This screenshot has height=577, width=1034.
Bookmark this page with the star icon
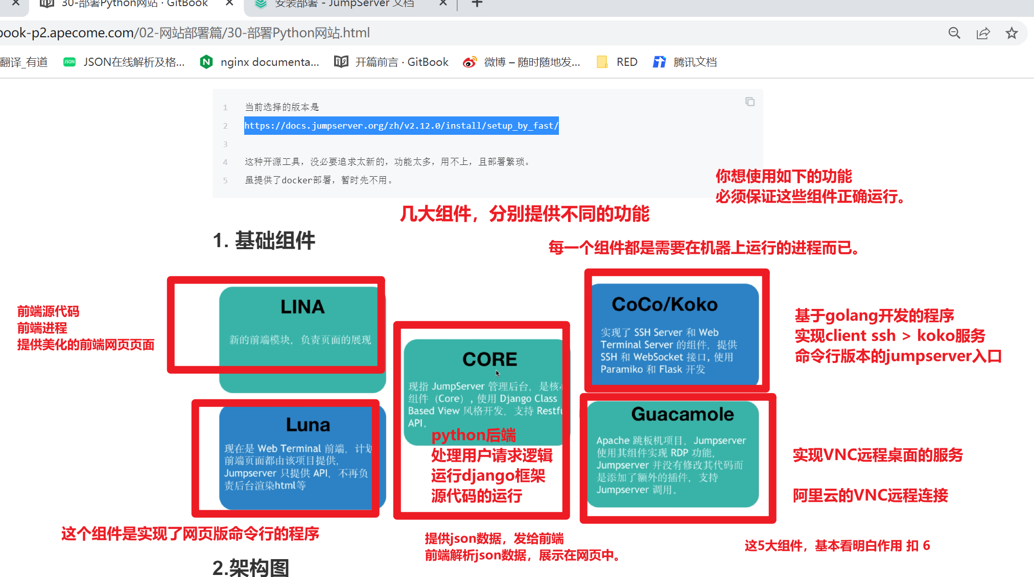click(x=1012, y=33)
